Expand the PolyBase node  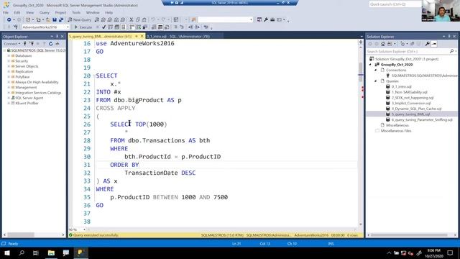pos(9,77)
